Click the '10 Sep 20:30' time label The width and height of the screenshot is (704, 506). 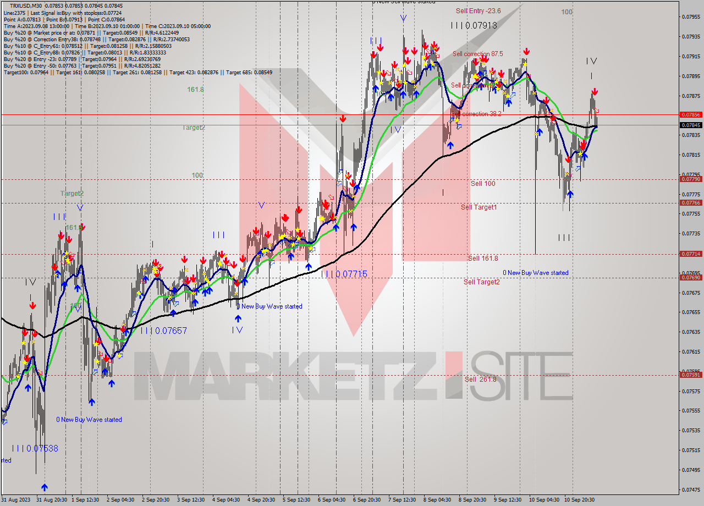(579, 500)
